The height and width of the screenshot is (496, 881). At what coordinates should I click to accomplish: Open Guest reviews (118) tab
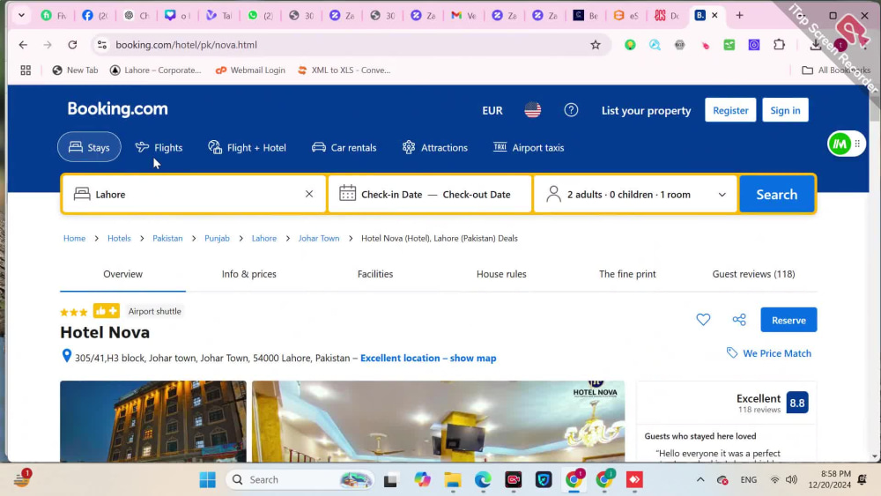[753, 274]
